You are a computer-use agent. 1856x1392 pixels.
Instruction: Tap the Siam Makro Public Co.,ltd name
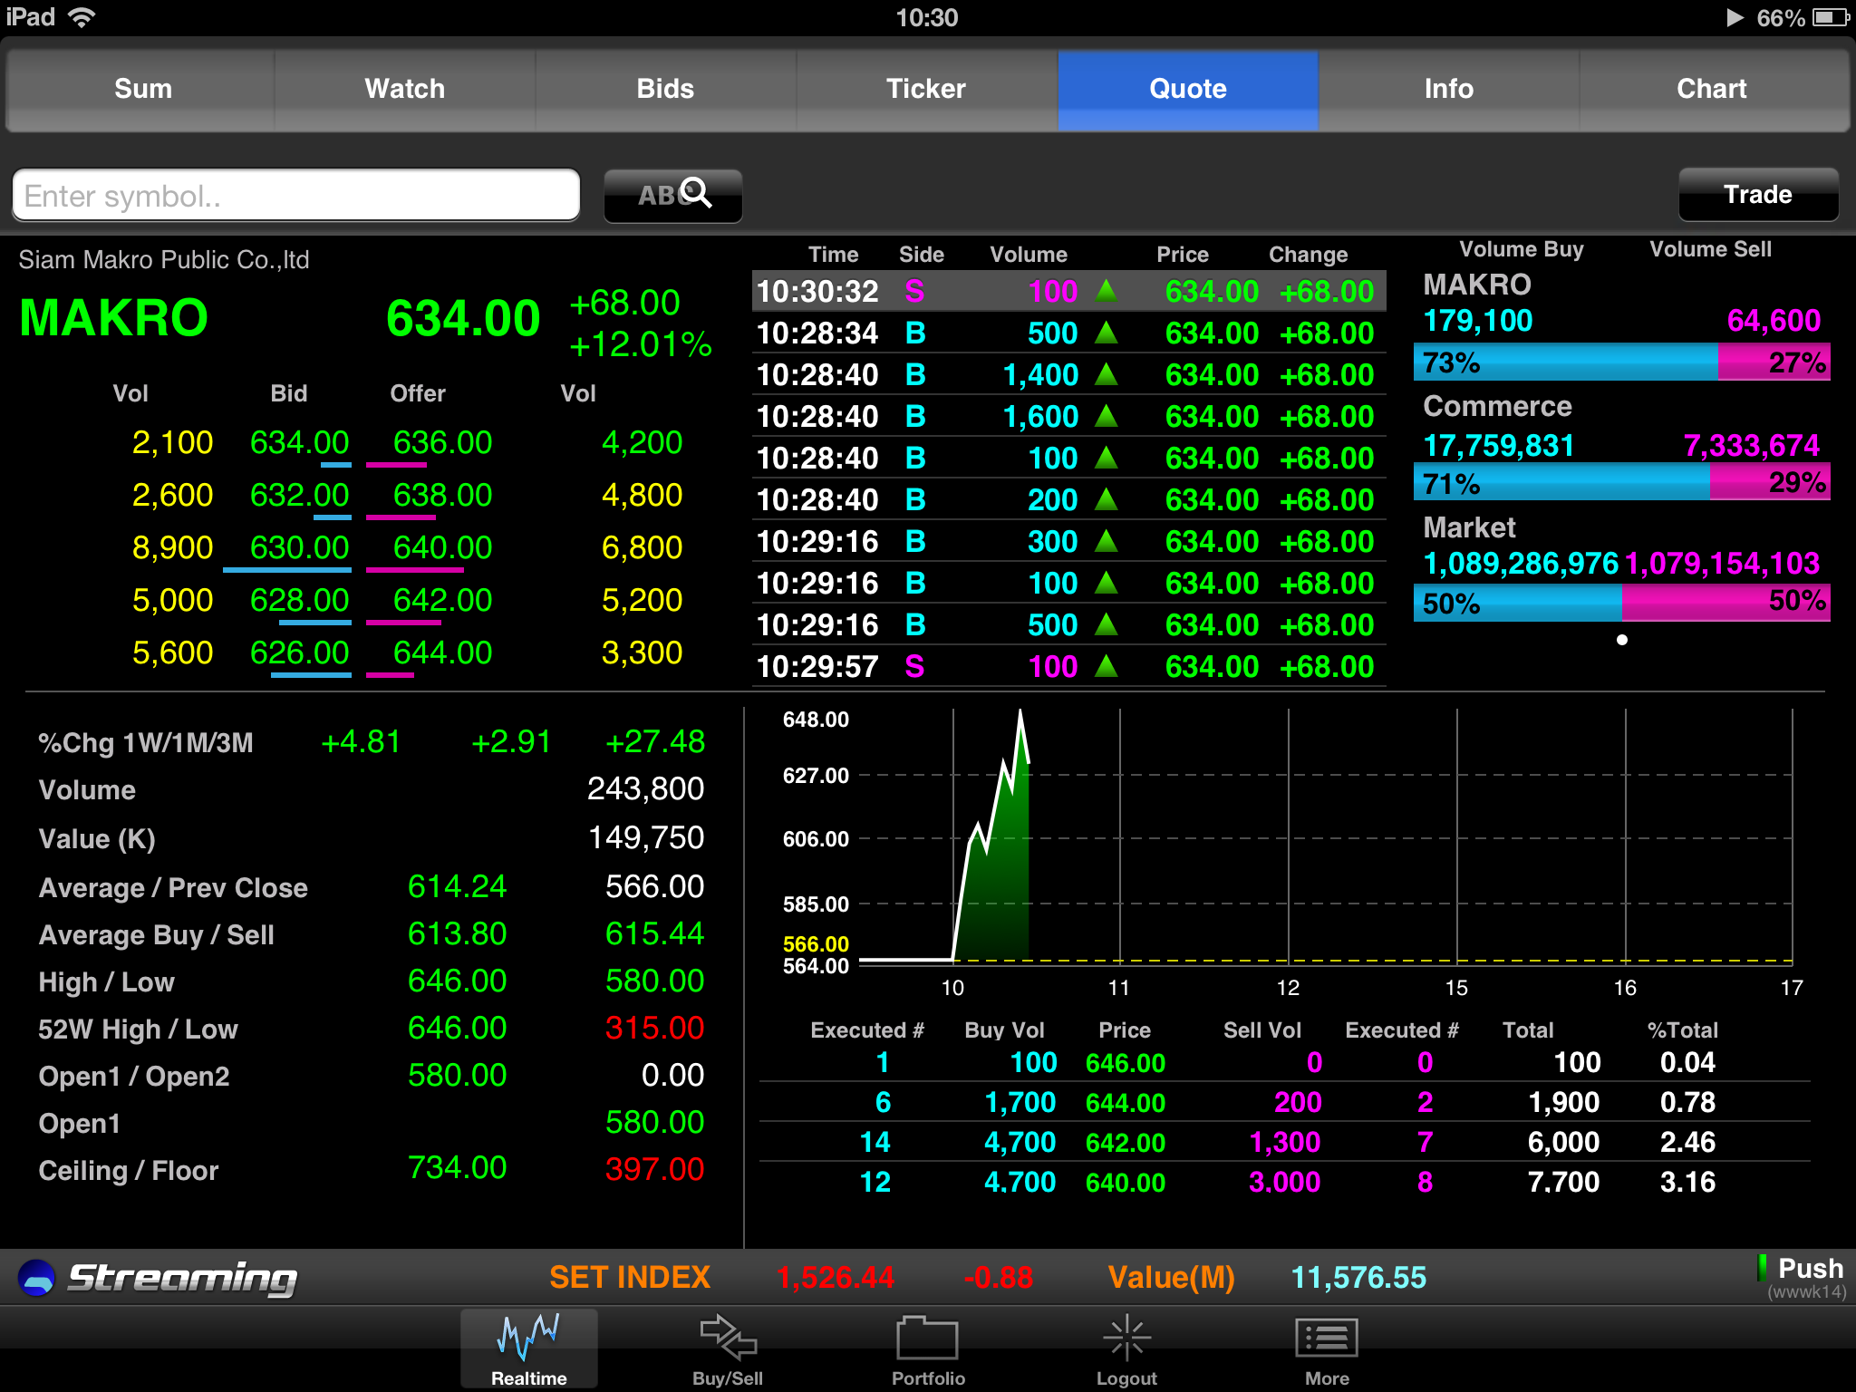[x=164, y=260]
